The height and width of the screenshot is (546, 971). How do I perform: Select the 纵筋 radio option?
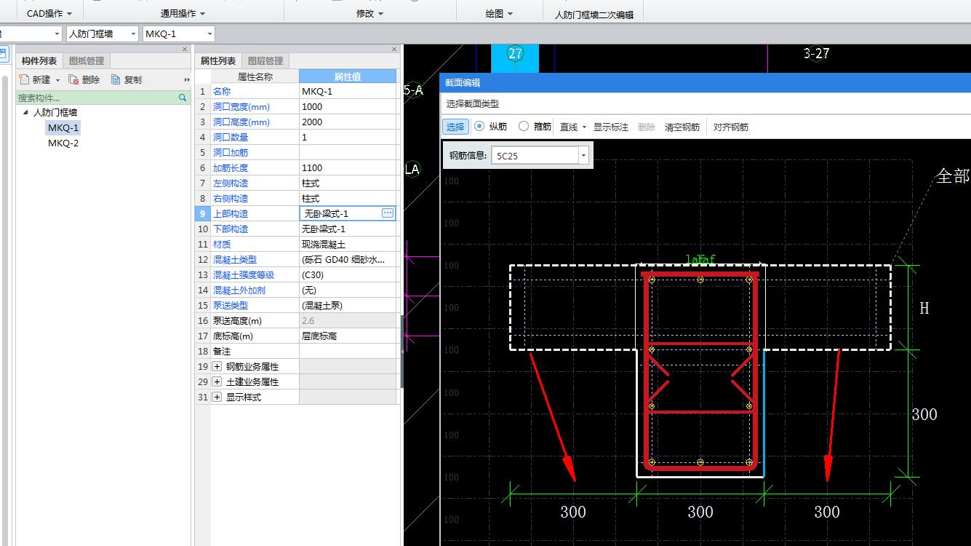click(479, 126)
